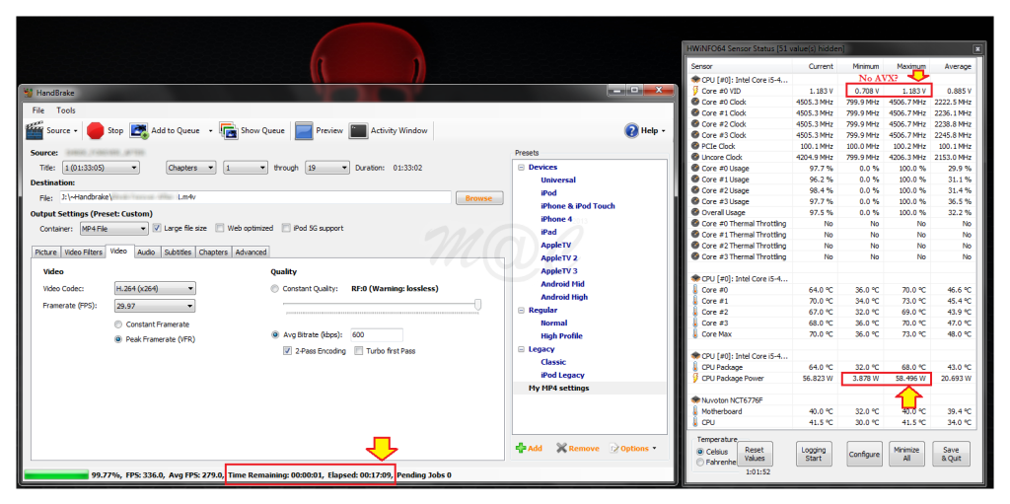Open the Tools menu
The height and width of the screenshot is (504, 1010).
(x=66, y=110)
